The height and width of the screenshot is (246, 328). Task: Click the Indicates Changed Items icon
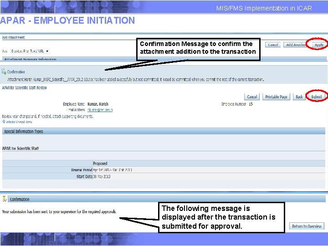pyautogui.click(x=4, y=121)
